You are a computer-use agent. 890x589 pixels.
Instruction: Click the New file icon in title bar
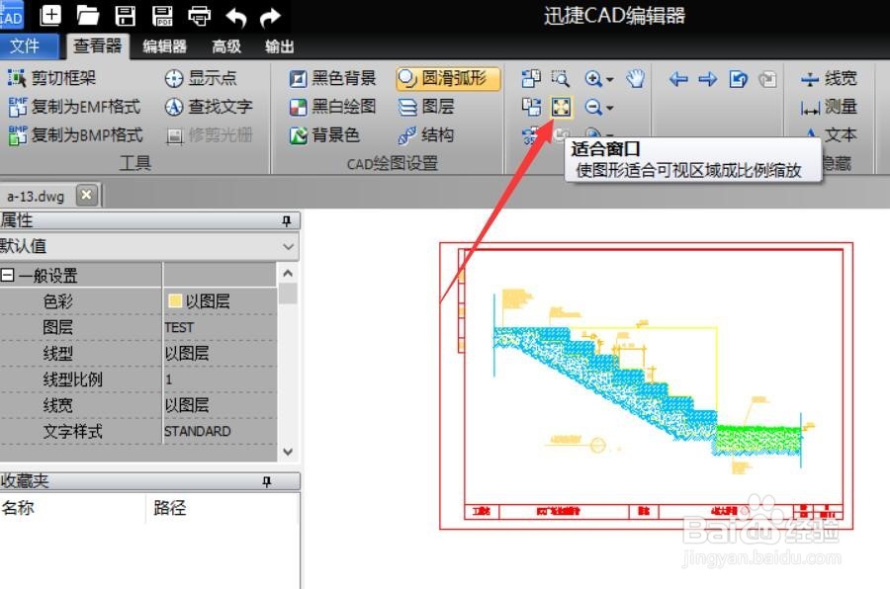(x=50, y=16)
